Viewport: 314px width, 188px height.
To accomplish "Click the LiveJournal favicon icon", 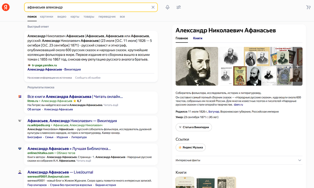I will click(20, 172).
